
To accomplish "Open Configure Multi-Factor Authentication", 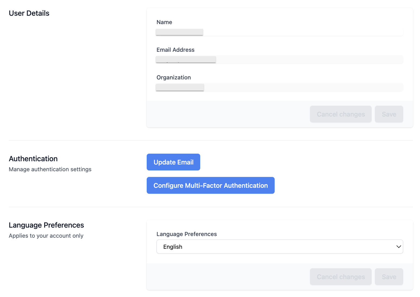I will 211,185.
